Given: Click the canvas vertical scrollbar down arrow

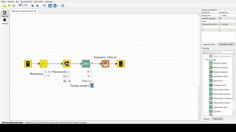Looking at the screenshot, I should [199, 119].
